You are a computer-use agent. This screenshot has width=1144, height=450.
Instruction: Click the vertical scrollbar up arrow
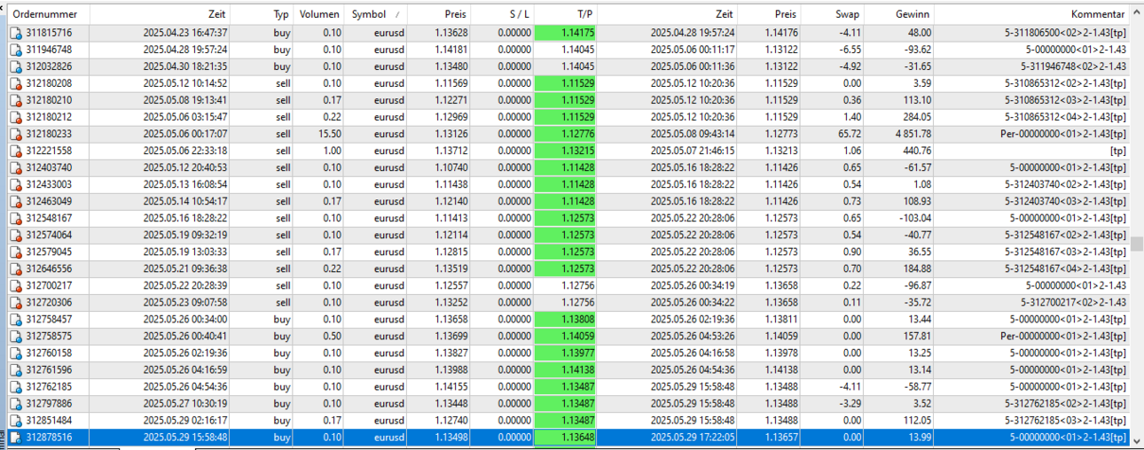click(1136, 14)
